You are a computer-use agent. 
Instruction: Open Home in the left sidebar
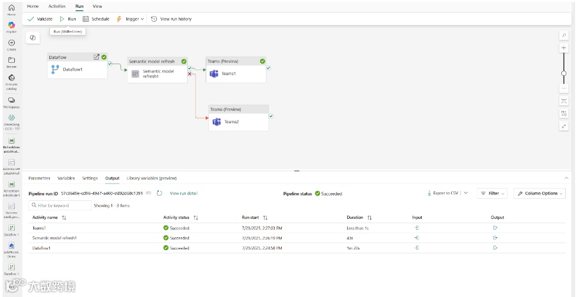point(12,10)
